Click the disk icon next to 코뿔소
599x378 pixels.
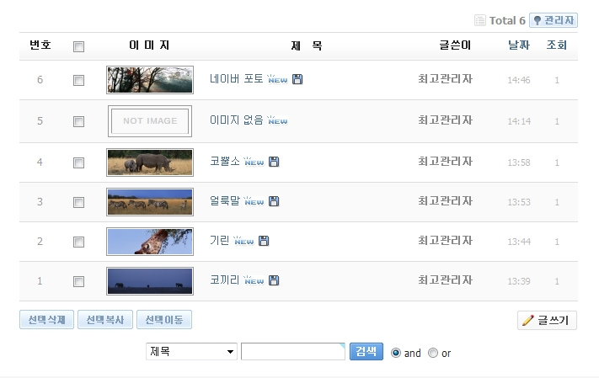pos(274,162)
